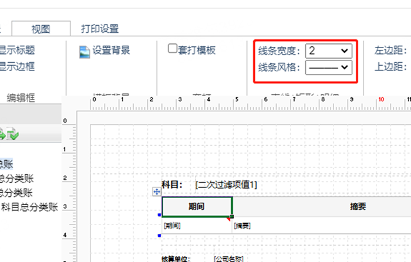411x262 pixels.
Task: Click the 设置背景 label
Action: click(x=111, y=50)
